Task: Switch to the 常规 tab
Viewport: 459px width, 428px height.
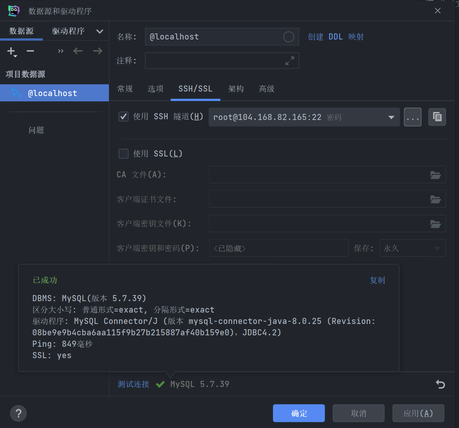Action: point(125,89)
